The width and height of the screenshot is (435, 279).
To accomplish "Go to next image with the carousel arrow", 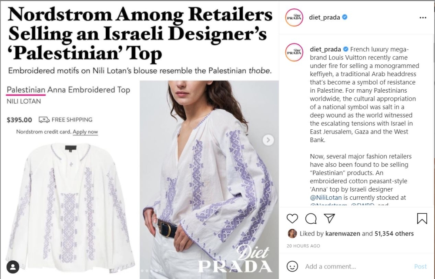I will [268, 140].
